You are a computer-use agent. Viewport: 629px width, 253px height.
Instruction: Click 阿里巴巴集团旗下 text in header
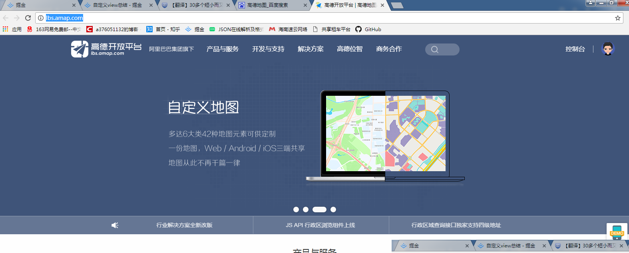pos(171,49)
